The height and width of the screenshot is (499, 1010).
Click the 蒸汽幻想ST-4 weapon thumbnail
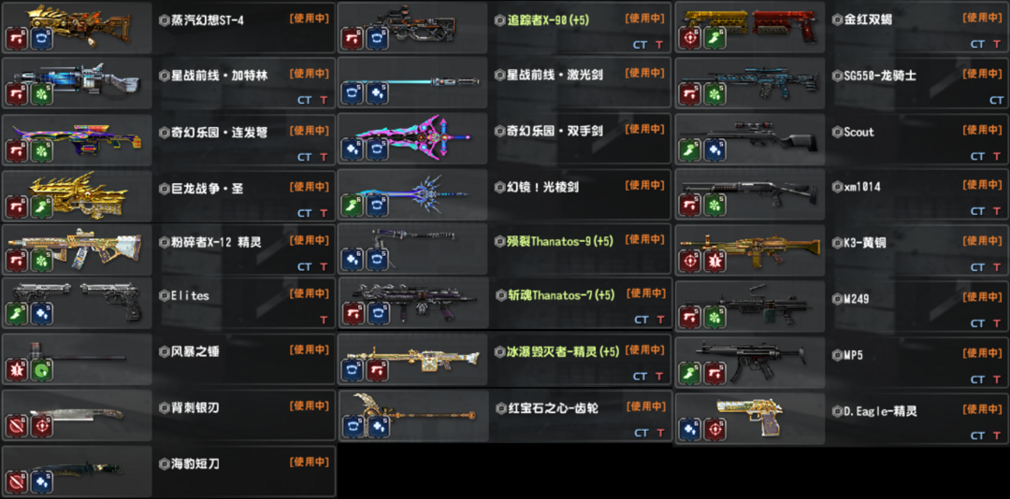[x=77, y=26]
